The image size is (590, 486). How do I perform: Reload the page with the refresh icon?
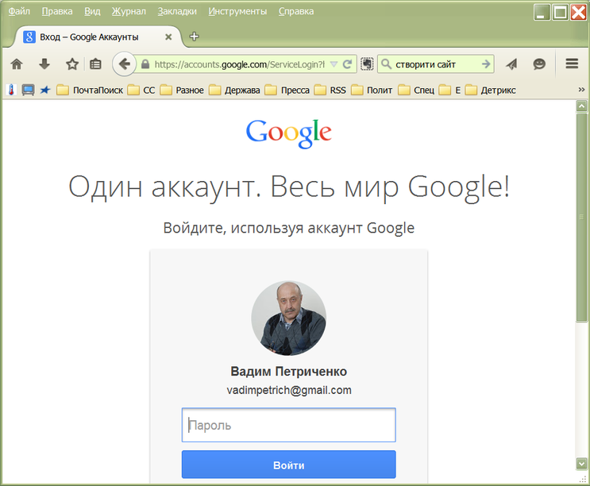(348, 64)
